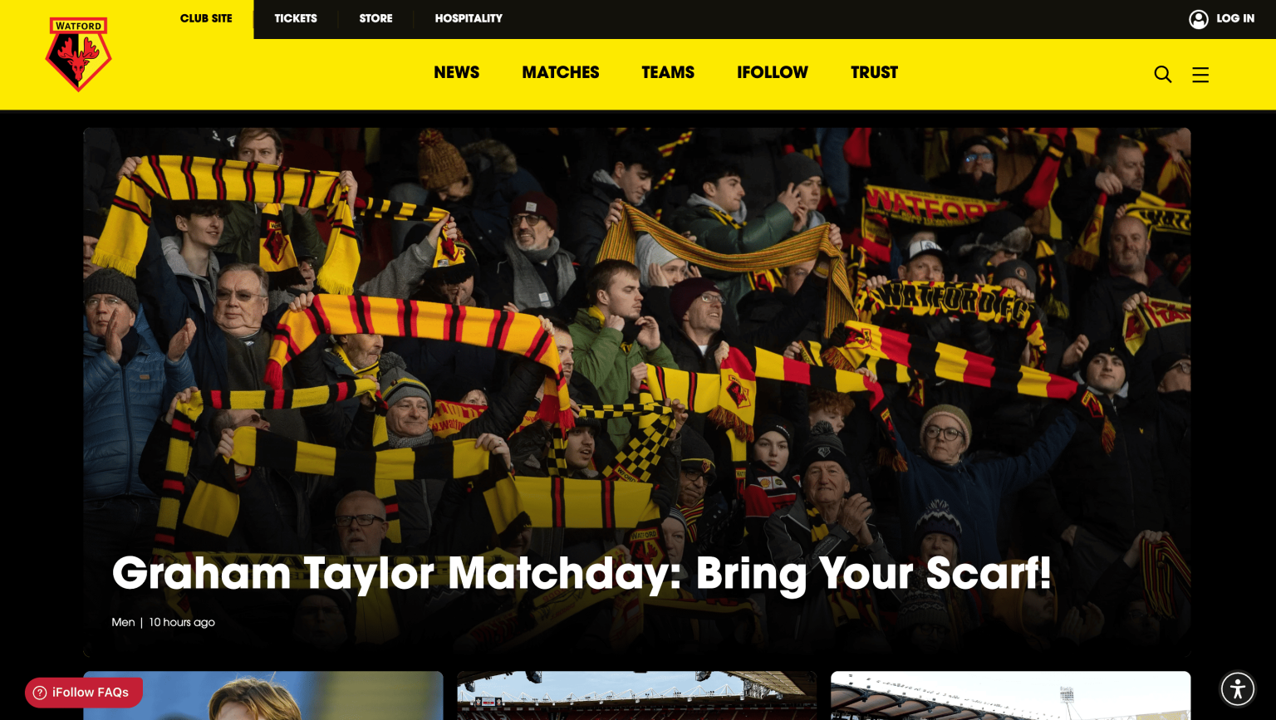This screenshot has width=1276, height=720.
Task: Expand the Matches menu
Action: (x=560, y=72)
